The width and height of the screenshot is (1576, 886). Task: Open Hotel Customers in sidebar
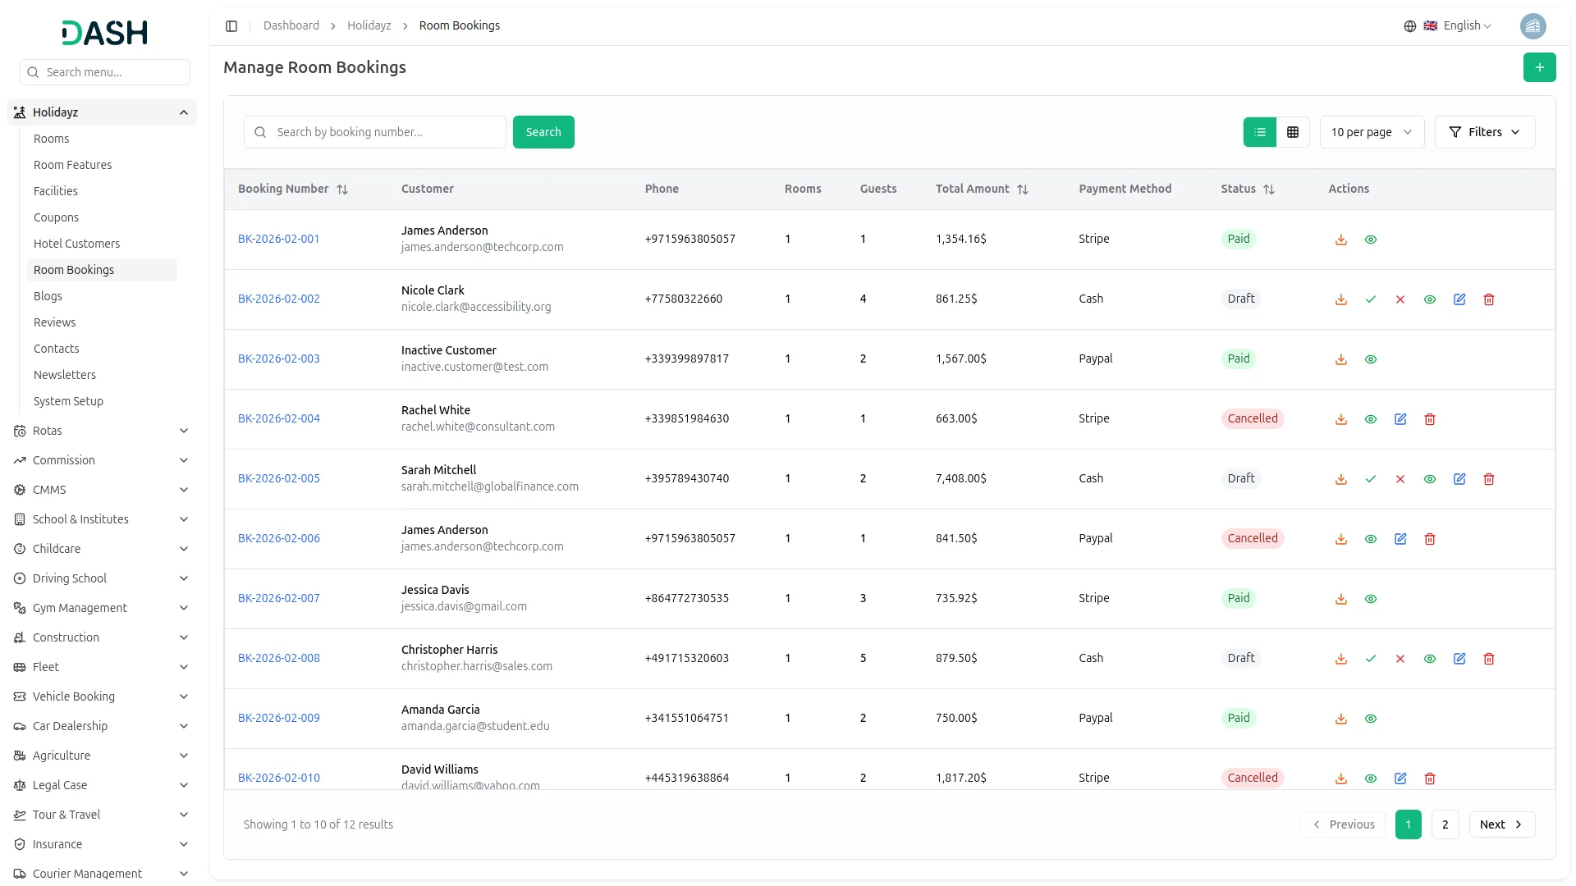click(x=76, y=244)
